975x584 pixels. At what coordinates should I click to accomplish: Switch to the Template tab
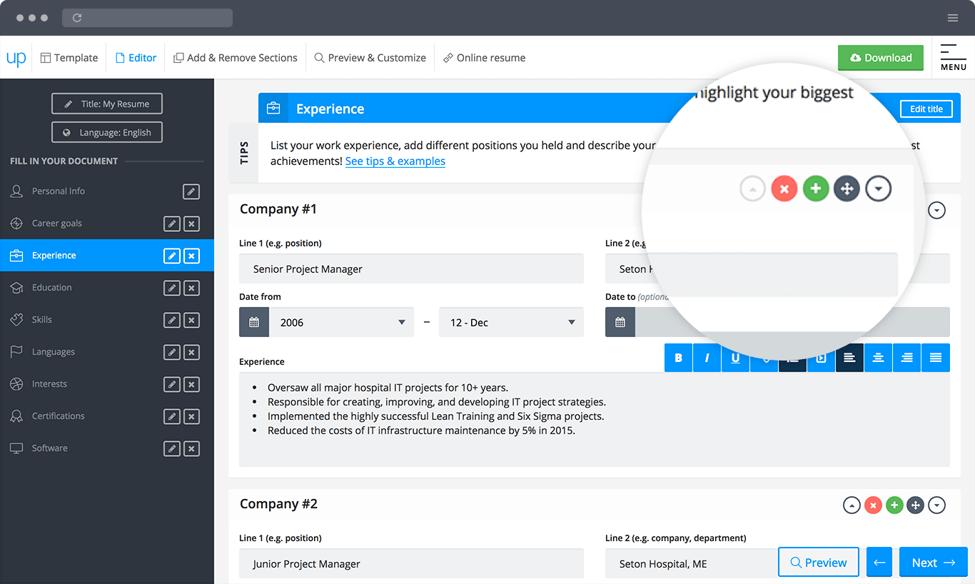coord(69,58)
